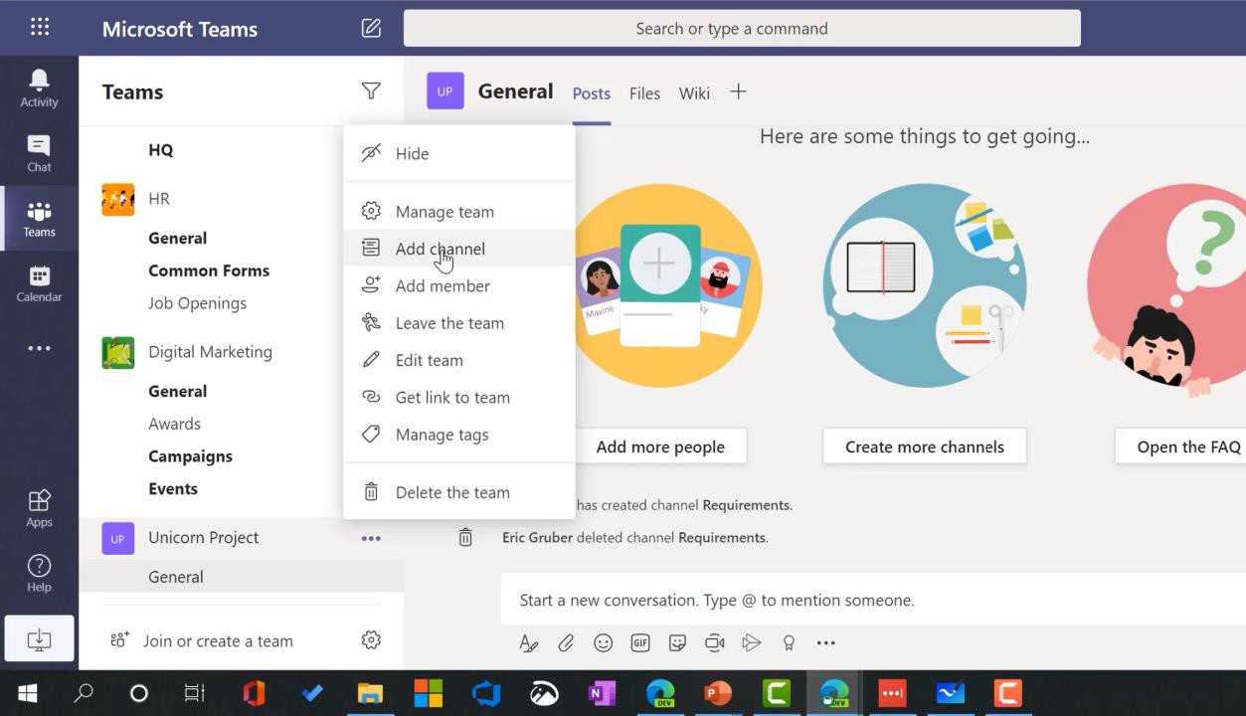Select Manage team in the menu
1246x716 pixels.
coord(459,211)
